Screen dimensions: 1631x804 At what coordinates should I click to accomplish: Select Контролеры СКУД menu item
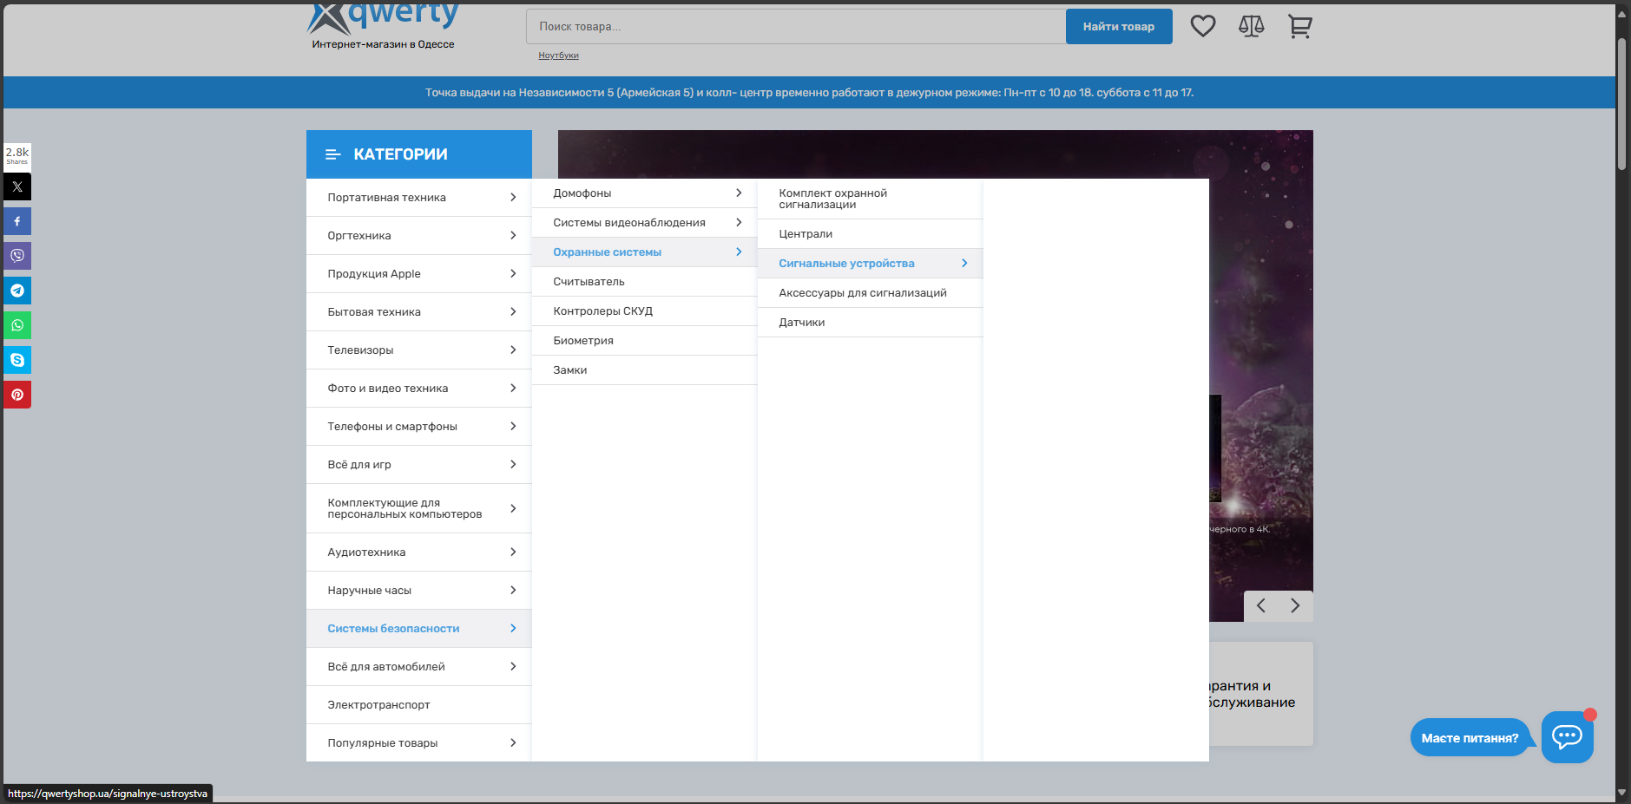[x=602, y=311]
